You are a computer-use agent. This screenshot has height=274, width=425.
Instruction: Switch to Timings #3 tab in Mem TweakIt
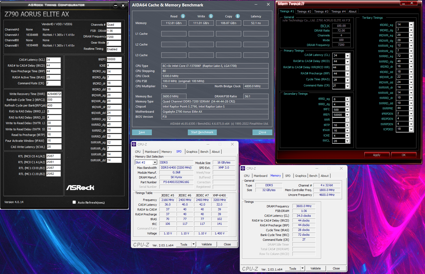pyautogui.click(x=321, y=12)
